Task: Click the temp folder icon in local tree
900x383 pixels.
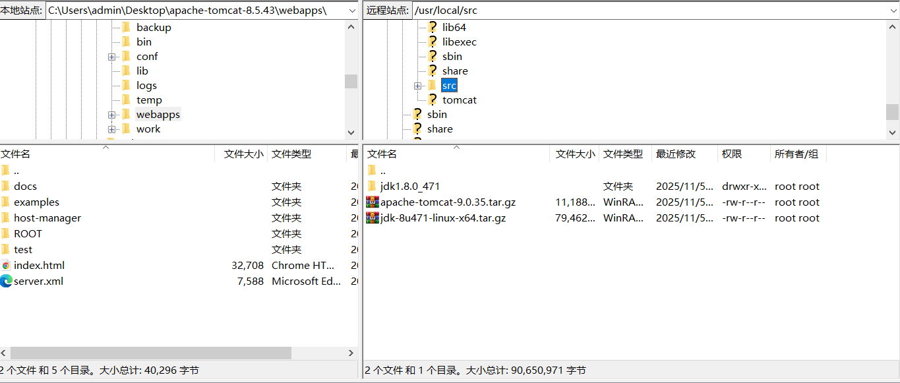Action: click(x=126, y=100)
